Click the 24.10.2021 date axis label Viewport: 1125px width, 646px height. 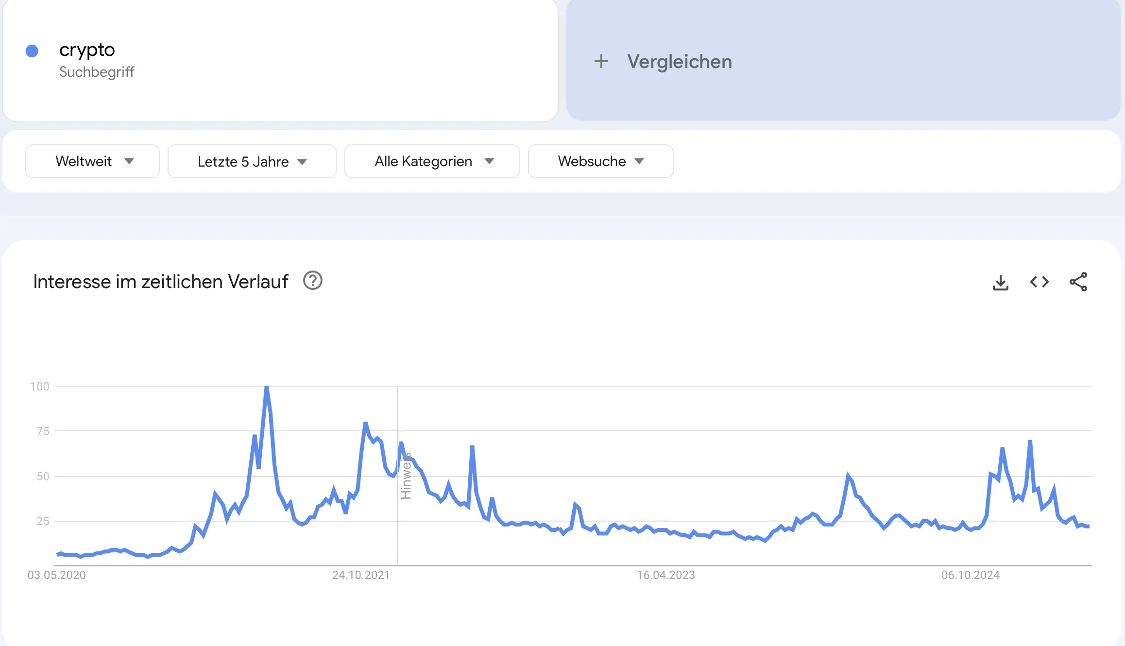361,575
